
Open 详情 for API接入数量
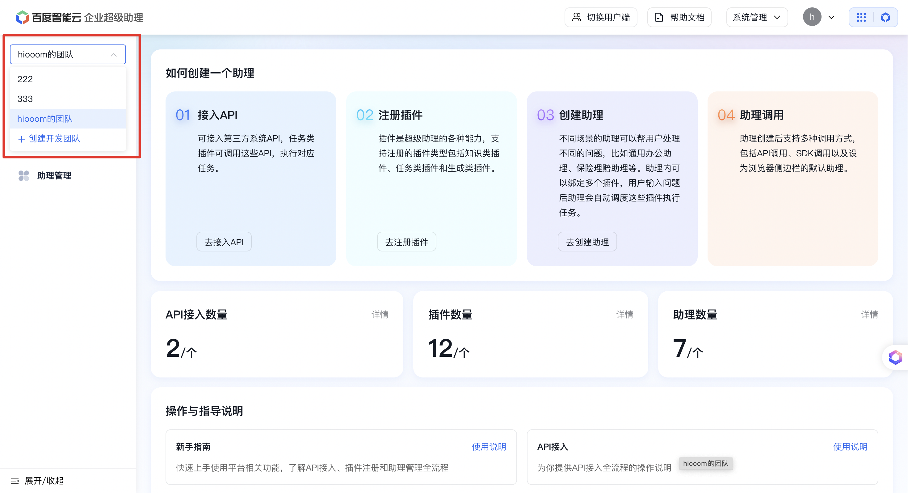(380, 314)
